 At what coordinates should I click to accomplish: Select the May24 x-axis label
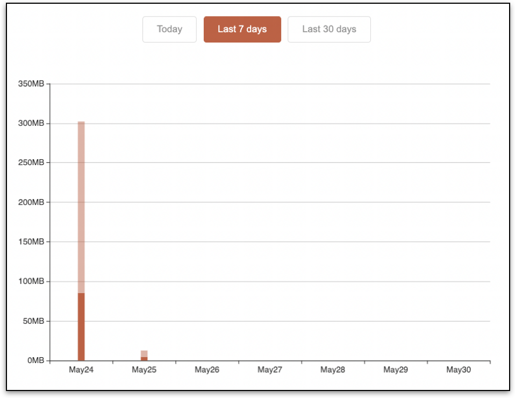(x=81, y=369)
